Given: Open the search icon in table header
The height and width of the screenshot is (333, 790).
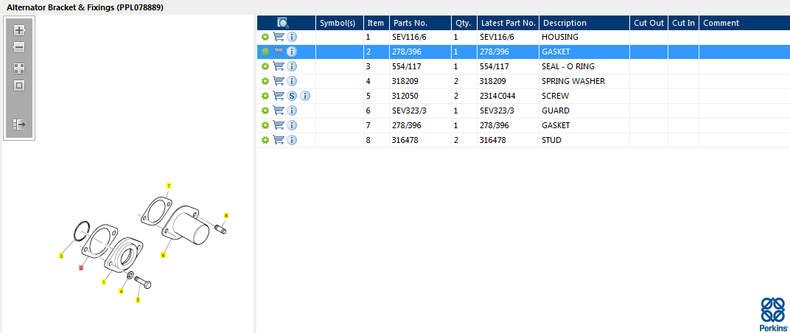Looking at the screenshot, I should pos(283,23).
